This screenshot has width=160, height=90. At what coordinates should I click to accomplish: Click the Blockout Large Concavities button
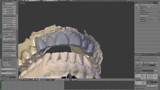(9, 53)
